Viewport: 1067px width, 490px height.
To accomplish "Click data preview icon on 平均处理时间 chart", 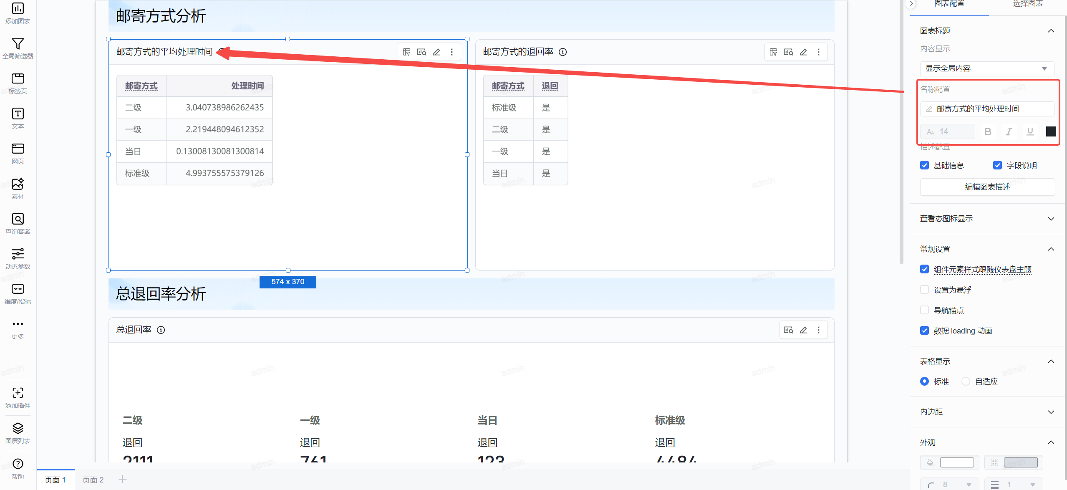I will click(x=421, y=52).
